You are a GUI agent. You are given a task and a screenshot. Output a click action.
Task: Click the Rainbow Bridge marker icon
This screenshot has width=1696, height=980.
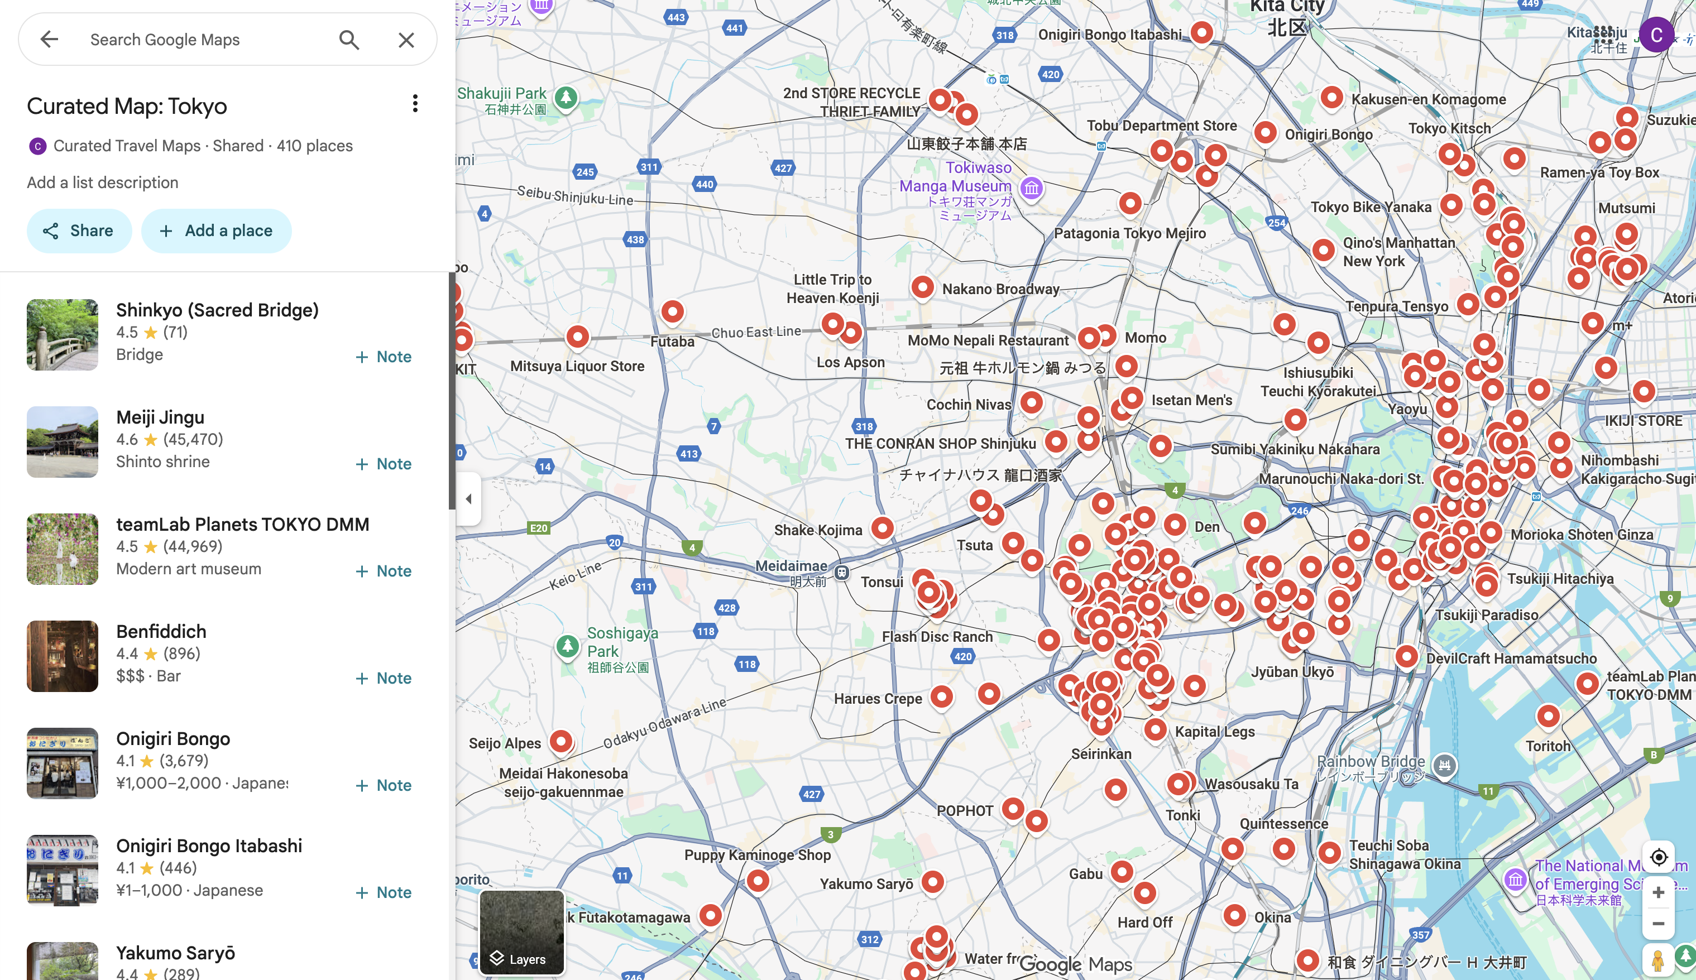[1444, 766]
